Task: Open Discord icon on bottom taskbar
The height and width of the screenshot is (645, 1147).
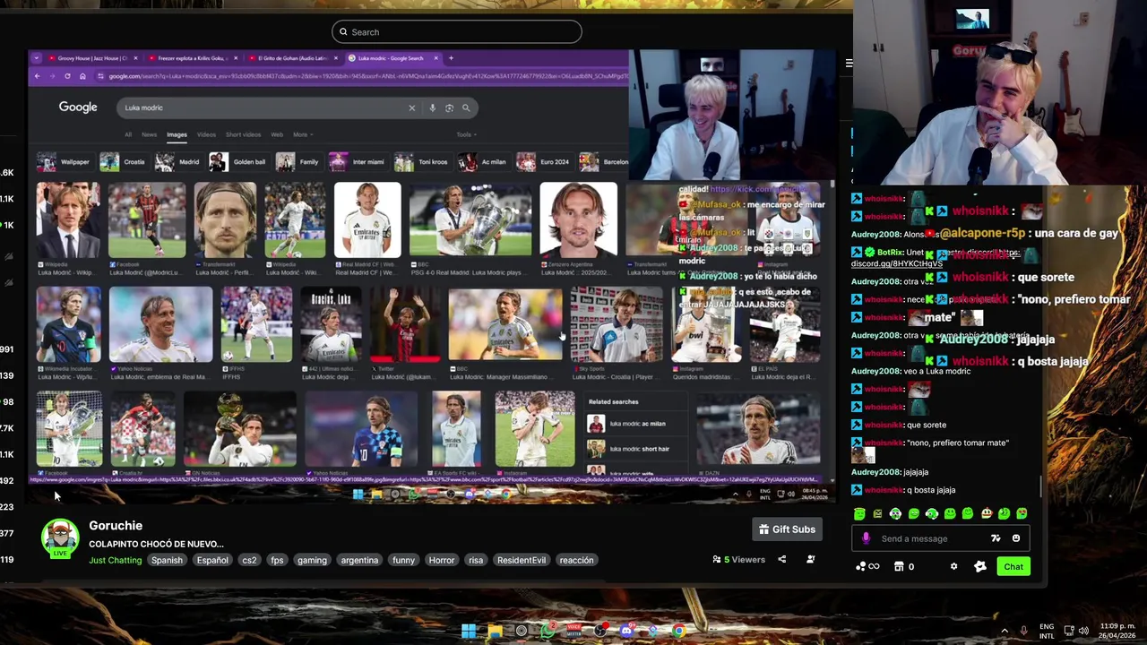Action: [x=626, y=631]
